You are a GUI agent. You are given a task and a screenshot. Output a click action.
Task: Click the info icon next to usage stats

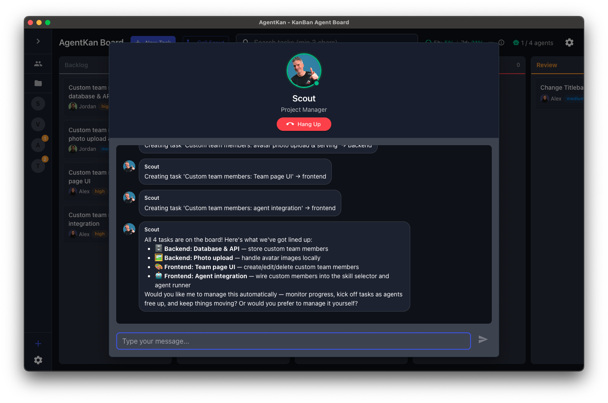pos(501,42)
